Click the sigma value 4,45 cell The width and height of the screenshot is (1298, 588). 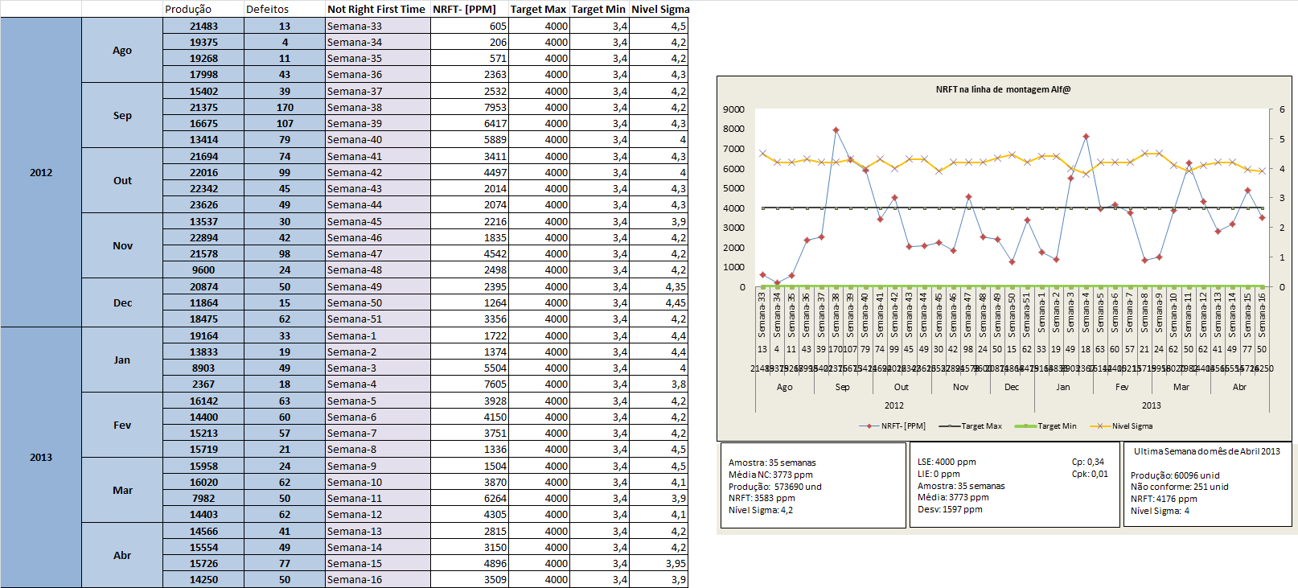click(x=659, y=302)
